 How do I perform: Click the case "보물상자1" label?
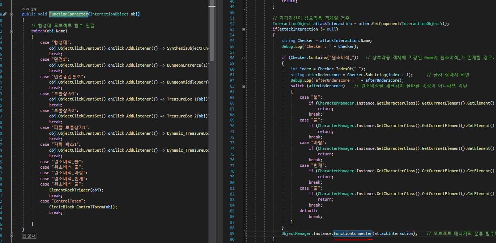pos(60,94)
